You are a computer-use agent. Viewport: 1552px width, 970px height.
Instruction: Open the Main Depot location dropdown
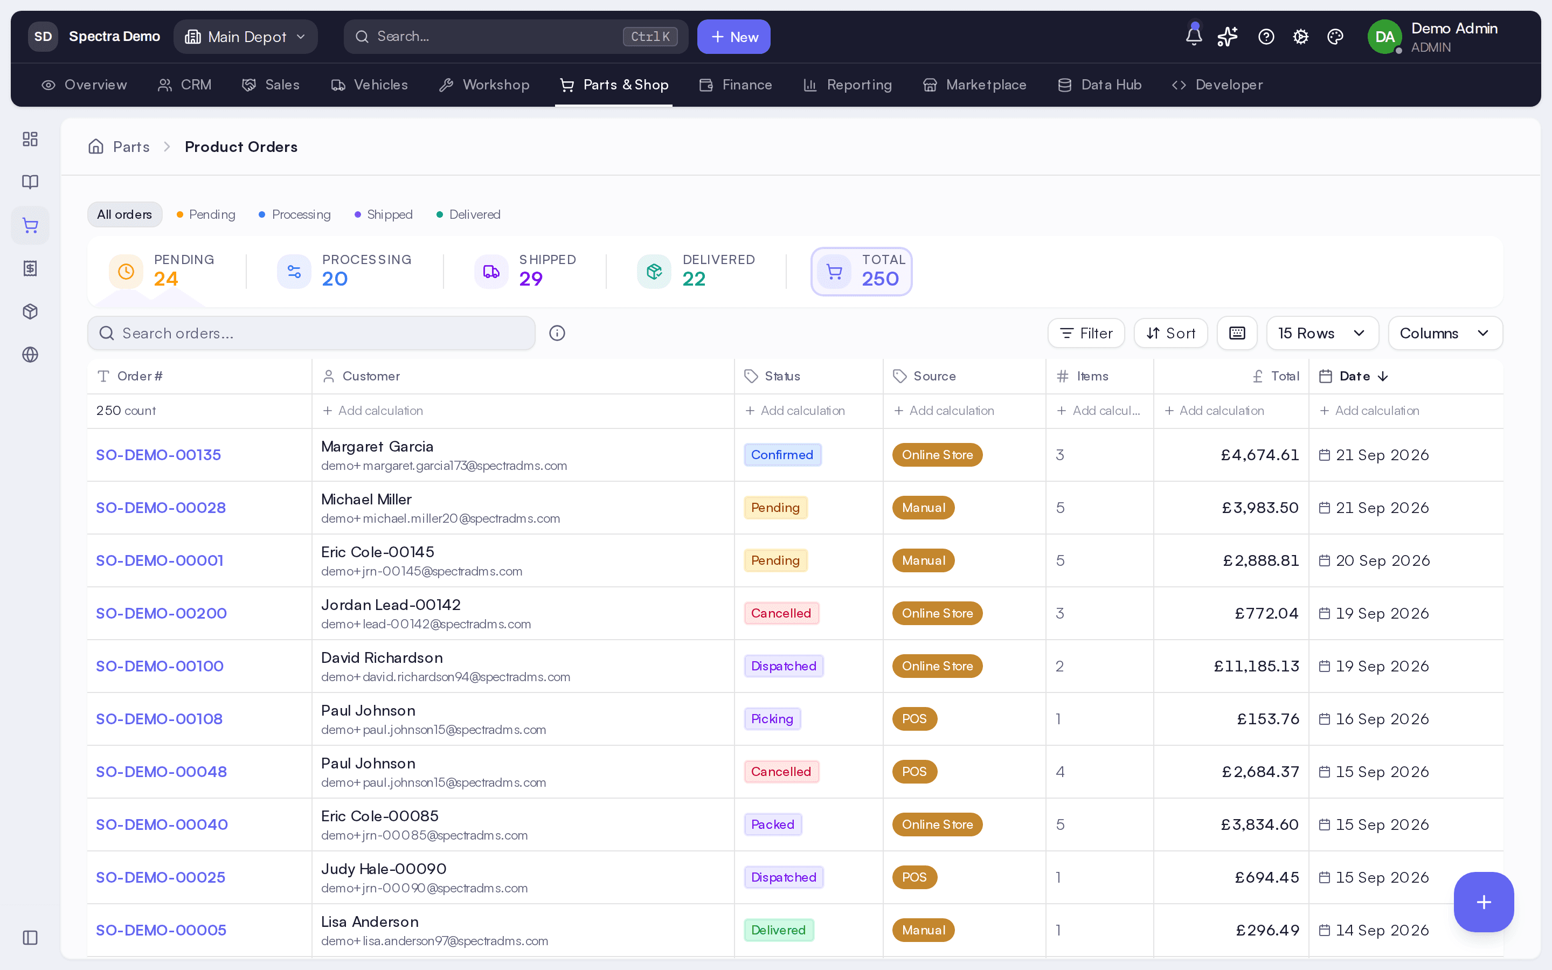246,37
